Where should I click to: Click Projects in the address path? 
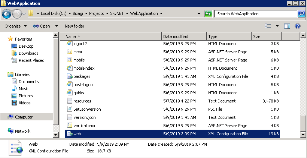coord(96,13)
